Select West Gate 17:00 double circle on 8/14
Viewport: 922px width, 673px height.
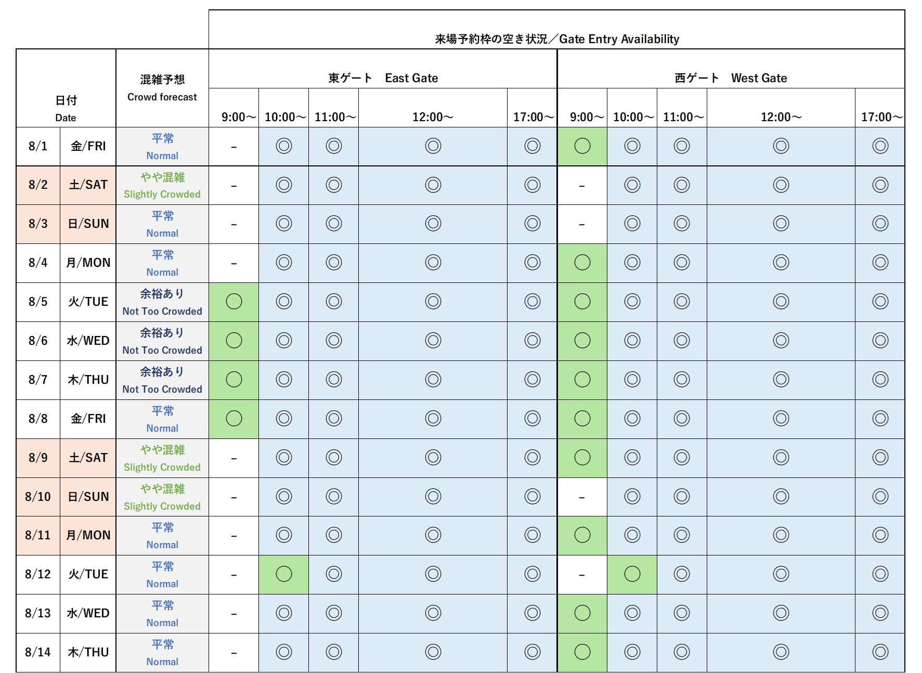(880, 652)
